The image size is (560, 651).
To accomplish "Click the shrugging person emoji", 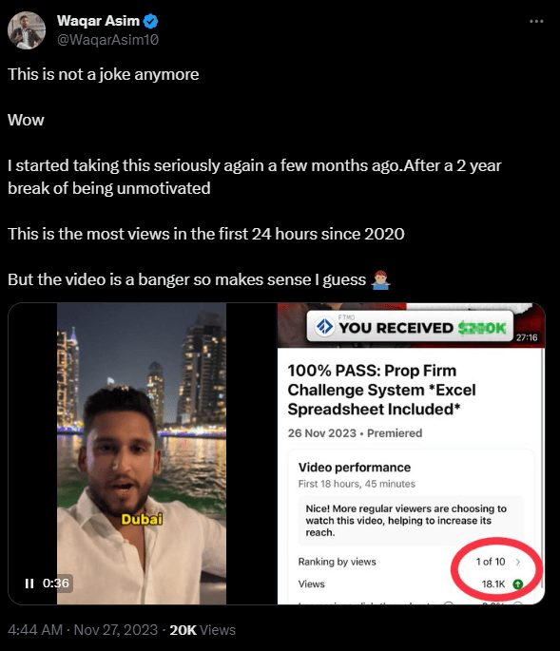I will (380, 280).
